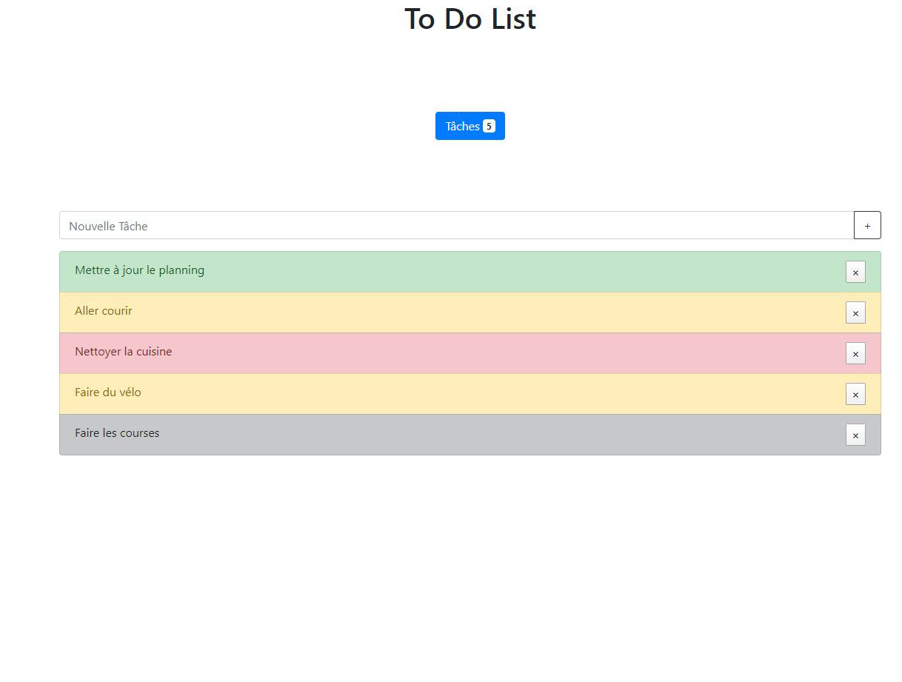Screen dimensions: 902x682
Task: Click the 'To Do List' heading
Action: click(470, 19)
